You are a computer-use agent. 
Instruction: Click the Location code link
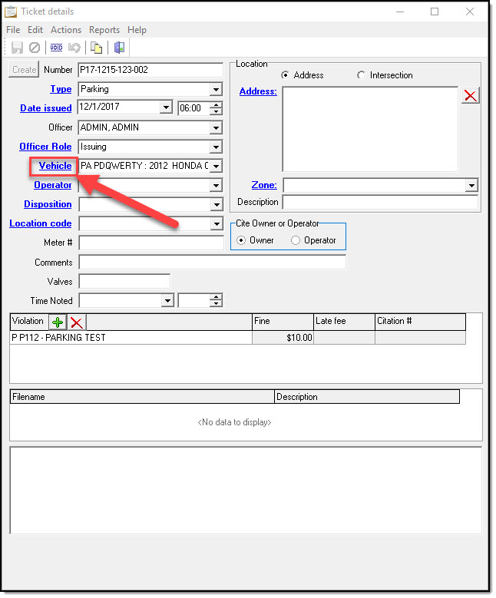tap(41, 223)
